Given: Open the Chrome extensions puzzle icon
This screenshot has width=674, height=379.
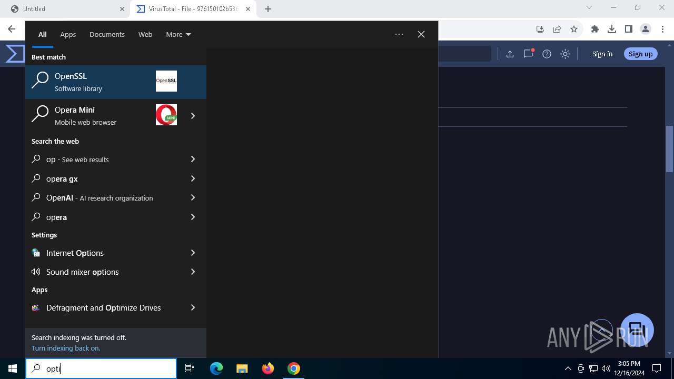Looking at the screenshot, I should pos(595,29).
